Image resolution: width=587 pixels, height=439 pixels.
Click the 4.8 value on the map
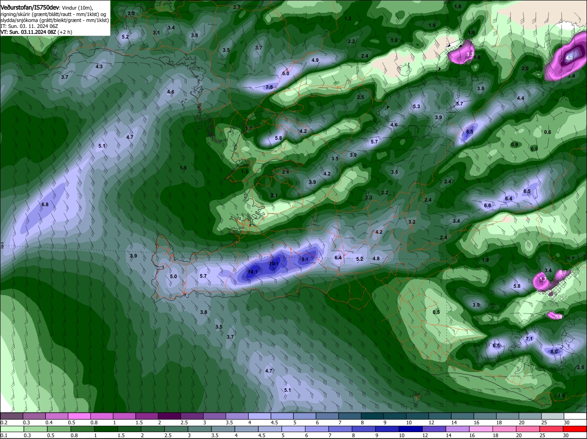click(x=376, y=258)
